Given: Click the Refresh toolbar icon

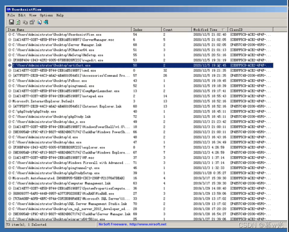Looking at the screenshot, I should coord(18,22).
